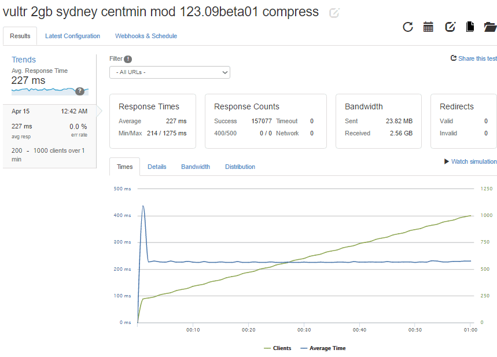Click the Timeout label in Response Counts
The height and width of the screenshot is (357, 497).
click(x=286, y=121)
